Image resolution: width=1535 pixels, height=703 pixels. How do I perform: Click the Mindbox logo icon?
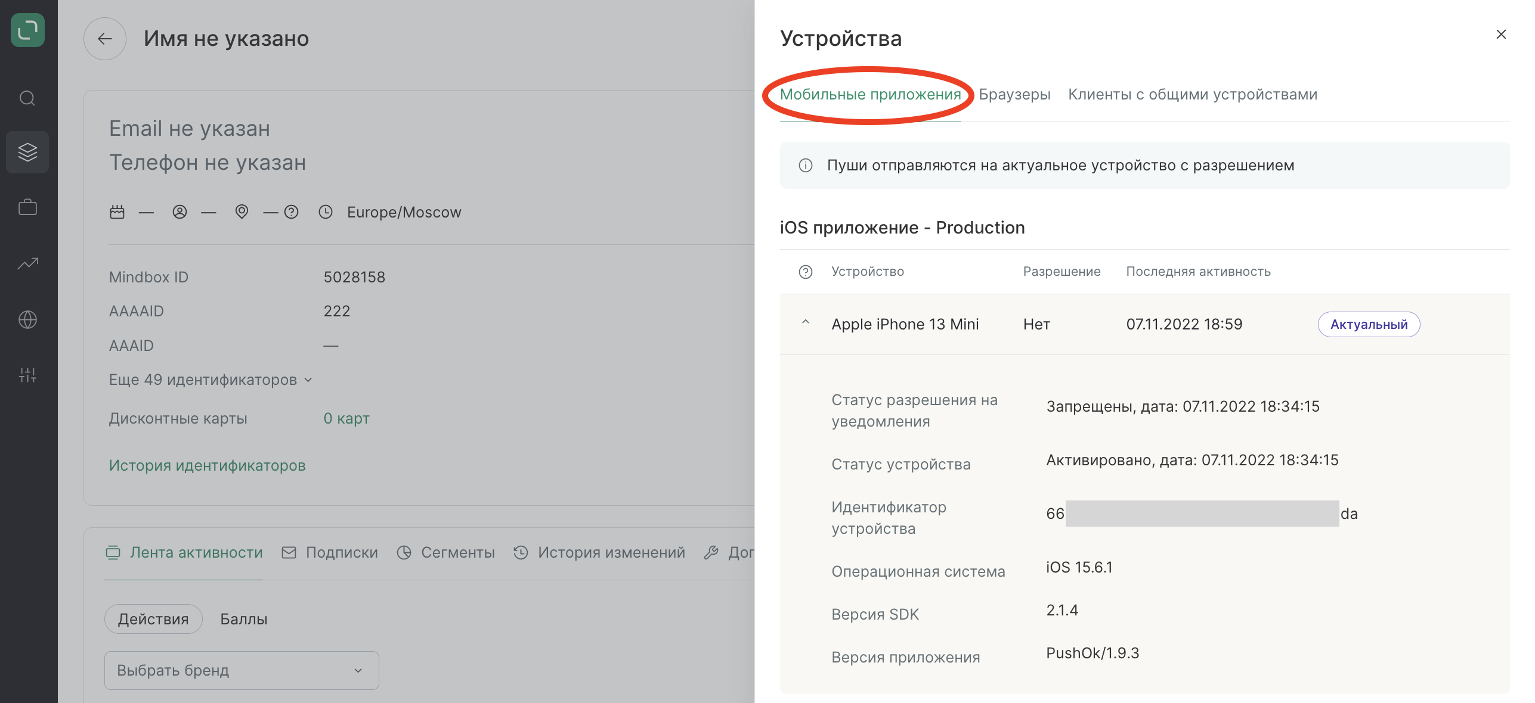click(27, 30)
